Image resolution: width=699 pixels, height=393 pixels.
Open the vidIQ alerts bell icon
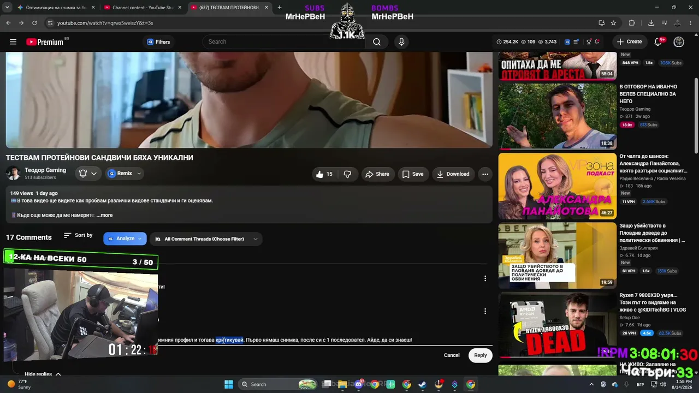pyautogui.click(x=597, y=42)
